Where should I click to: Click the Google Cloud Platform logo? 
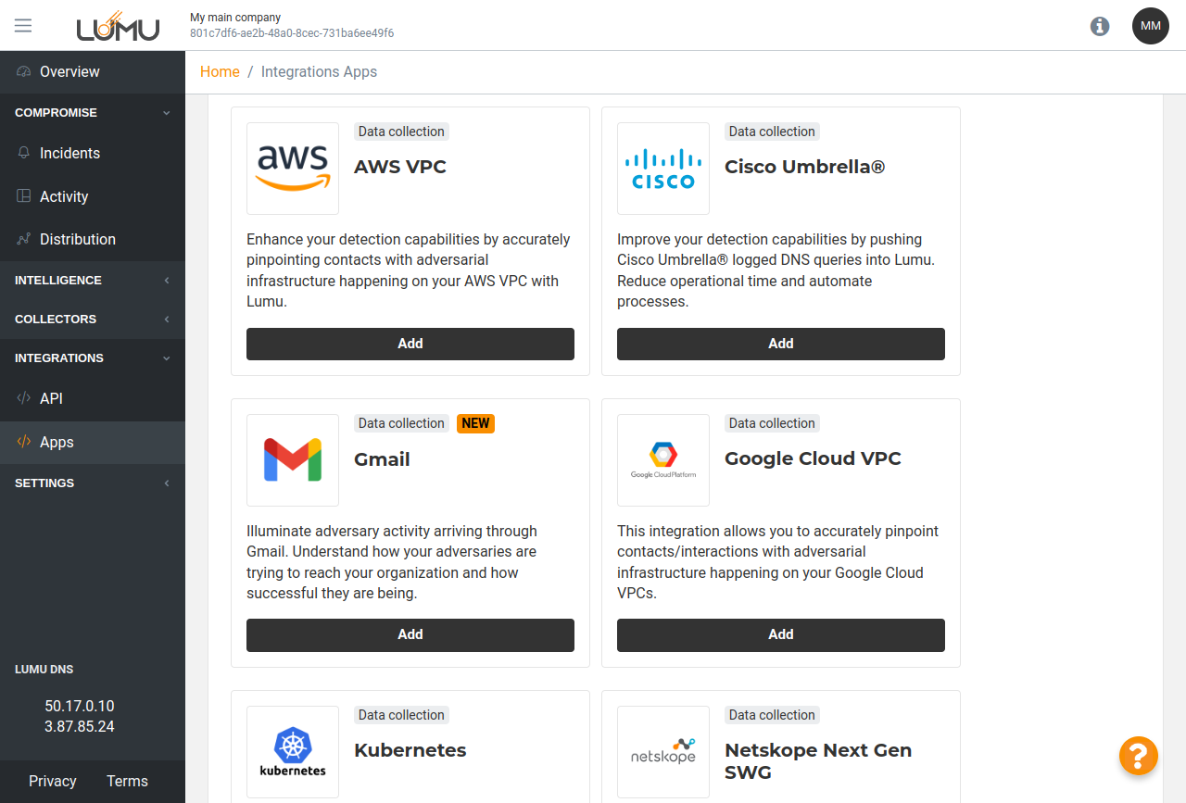click(663, 460)
